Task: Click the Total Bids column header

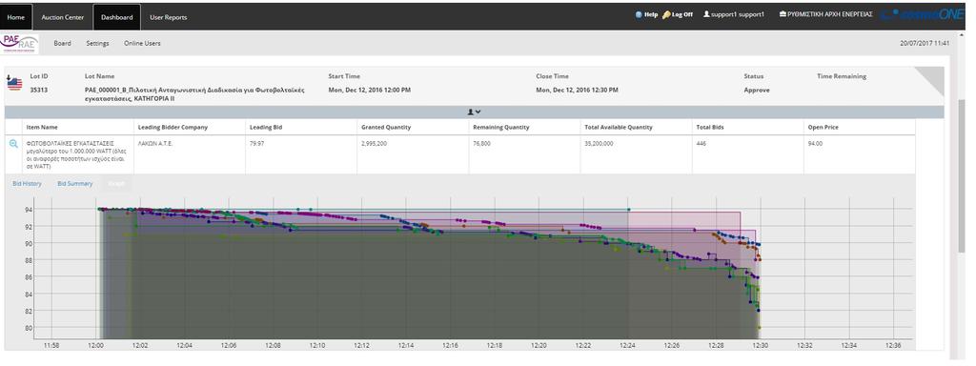Action: (x=710, y=127)
